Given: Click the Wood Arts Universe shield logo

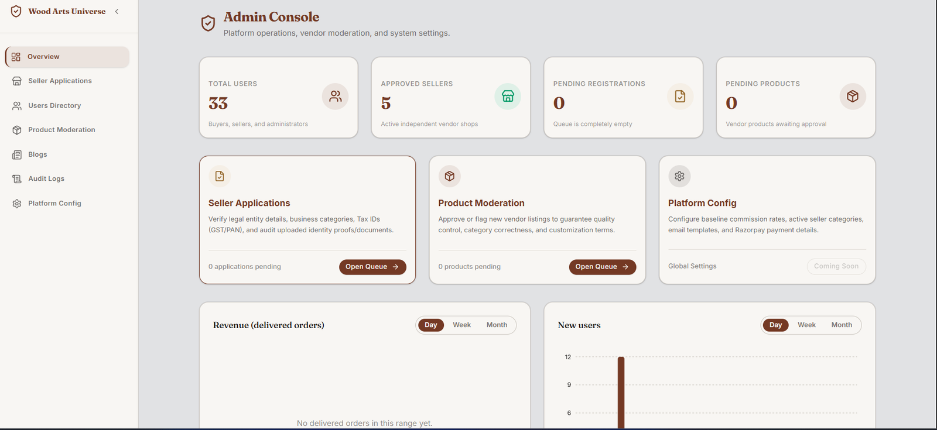Looking at the screenshot, I should tap(16, 11).
